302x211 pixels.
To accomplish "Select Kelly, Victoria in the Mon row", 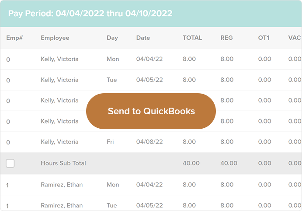I will pos(59,59).
